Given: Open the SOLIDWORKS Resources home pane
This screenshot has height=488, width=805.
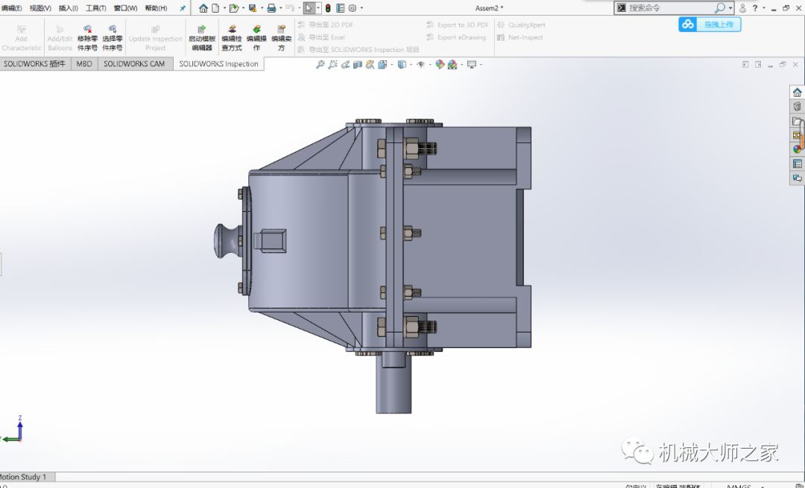Looking at the screenshot, I should [797, 93].
